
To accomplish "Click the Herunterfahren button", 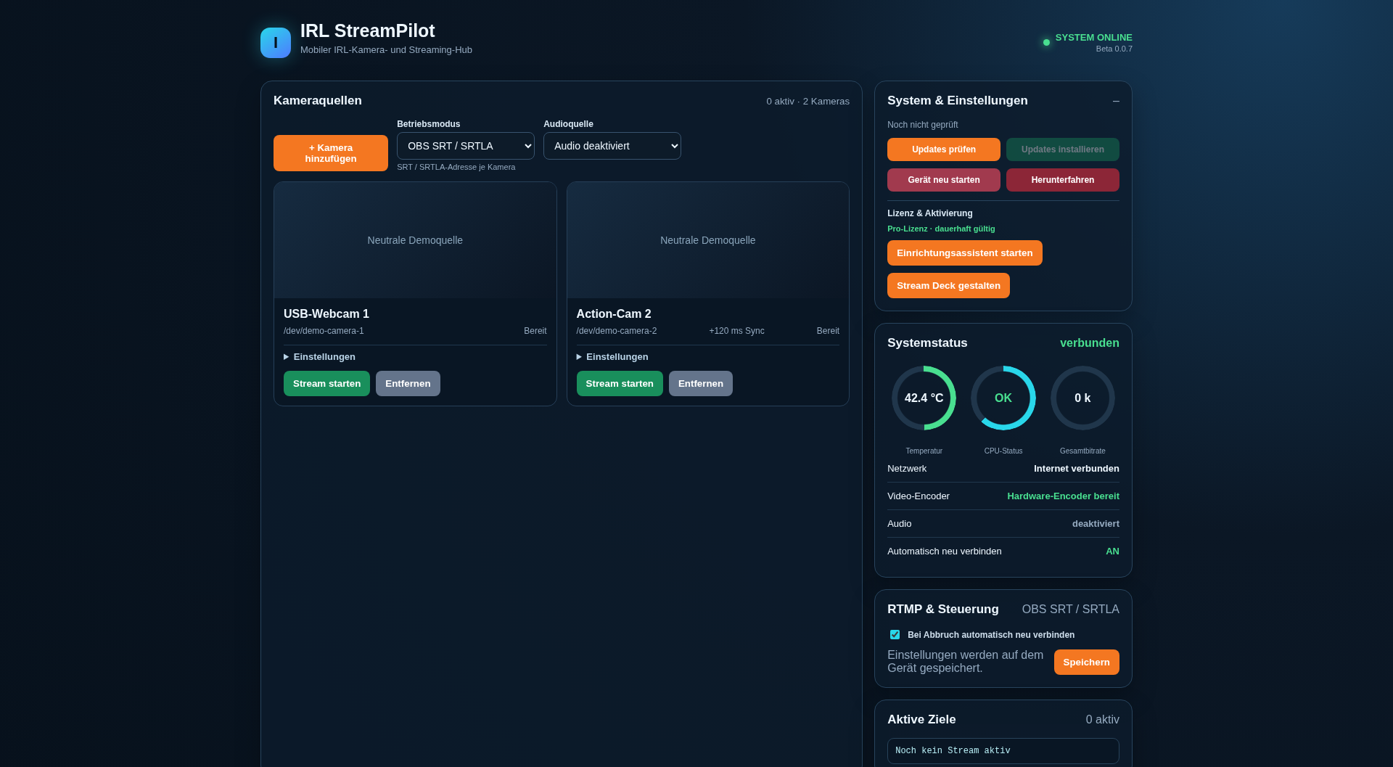I will click(x=1063, y=180).
